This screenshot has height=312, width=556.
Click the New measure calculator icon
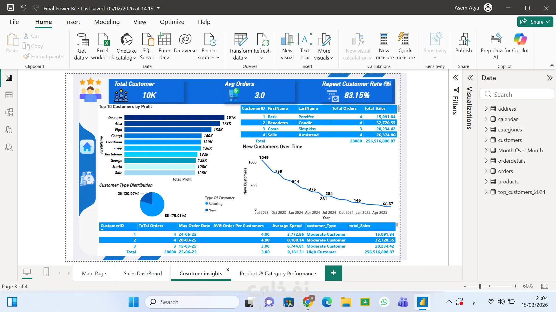point(384,40)
